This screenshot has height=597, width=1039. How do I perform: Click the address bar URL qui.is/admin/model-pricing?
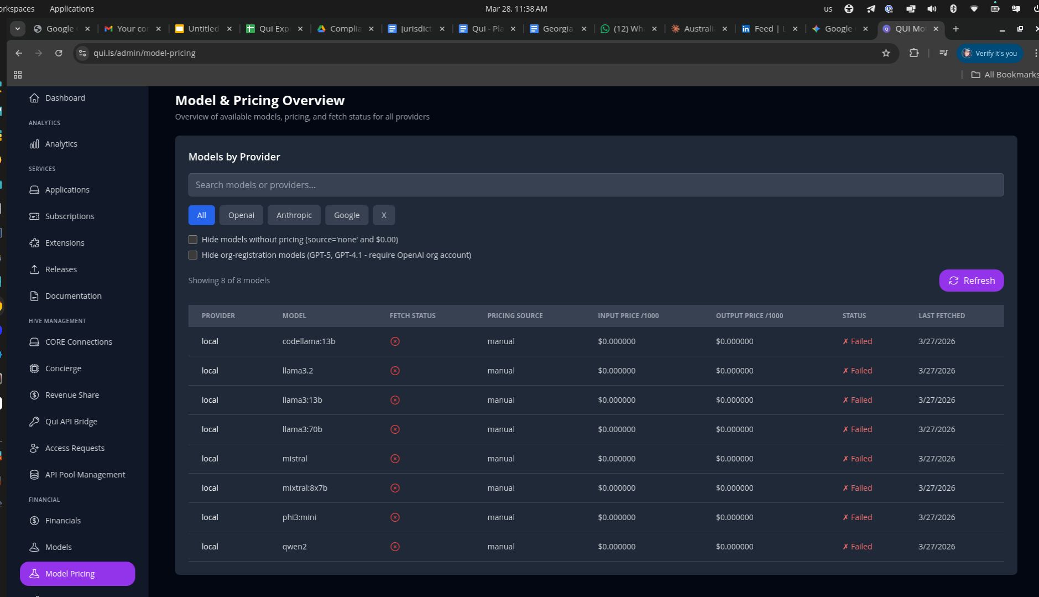[x=144, y=53]
